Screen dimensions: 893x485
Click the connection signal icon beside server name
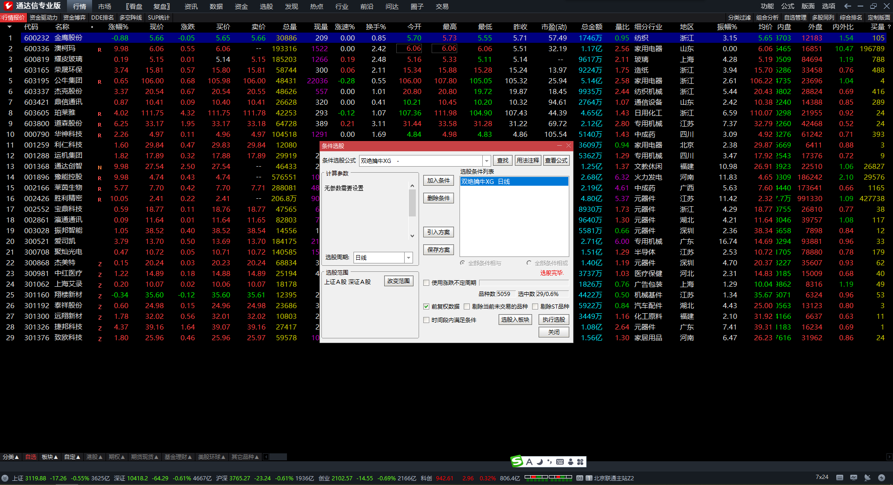[580, 478]
